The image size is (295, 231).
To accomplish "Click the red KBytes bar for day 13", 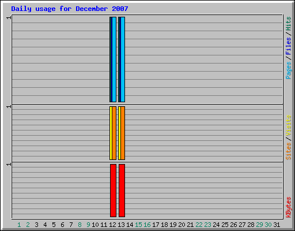I will [x=122, y=191].
